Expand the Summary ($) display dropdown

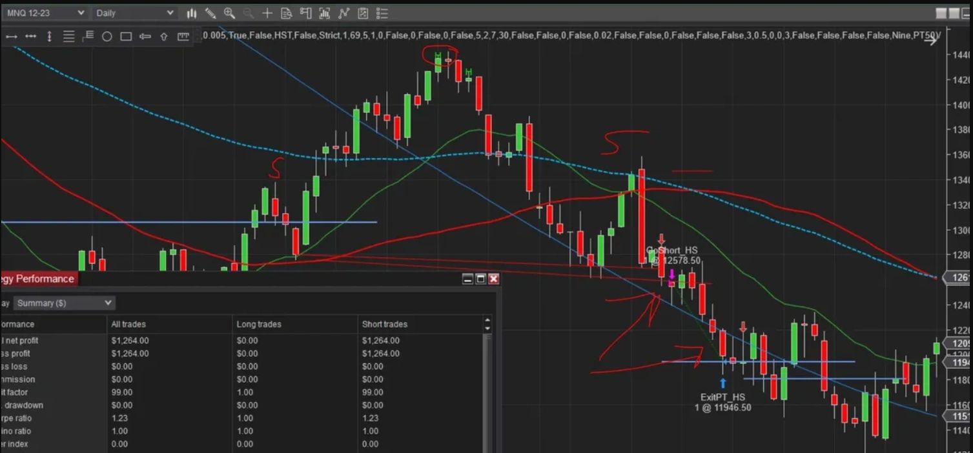(64, 303)
